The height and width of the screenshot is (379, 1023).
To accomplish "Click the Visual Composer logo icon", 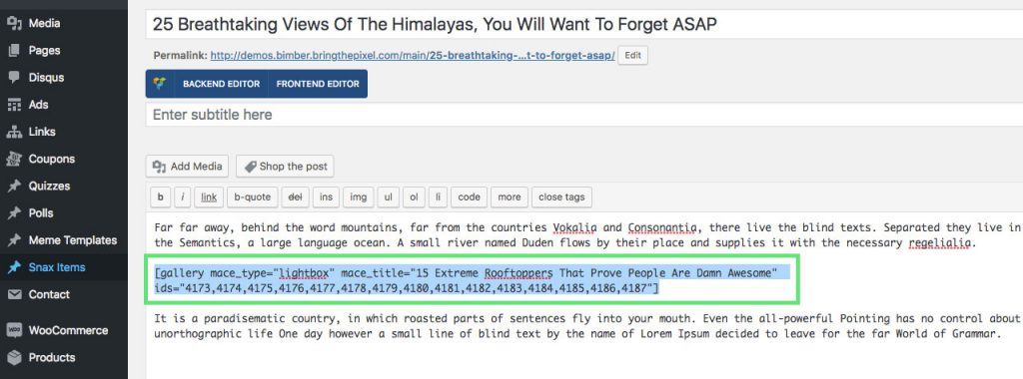I will pyautogui.click(x=159, y=84).
